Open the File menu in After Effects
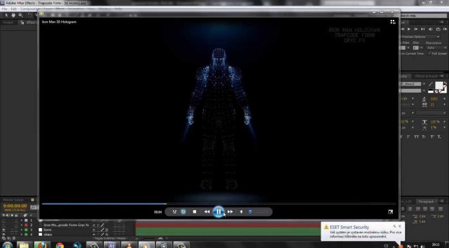Image resolution: width=449 pixels, height=248 pixels. coord(5,9)
